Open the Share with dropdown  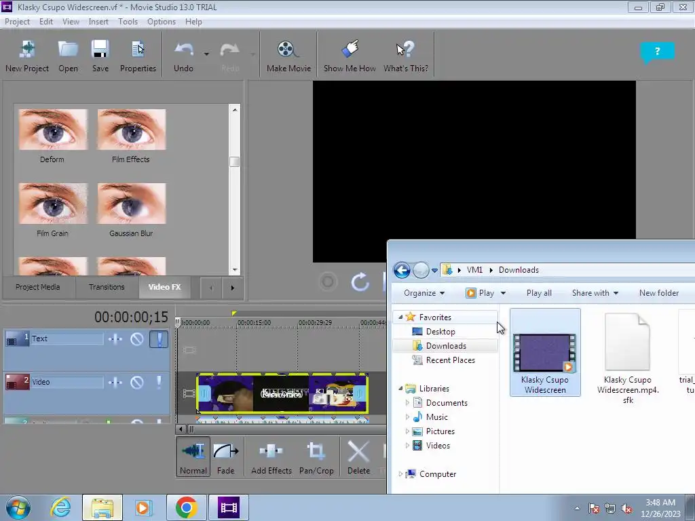tap(595, 293)
